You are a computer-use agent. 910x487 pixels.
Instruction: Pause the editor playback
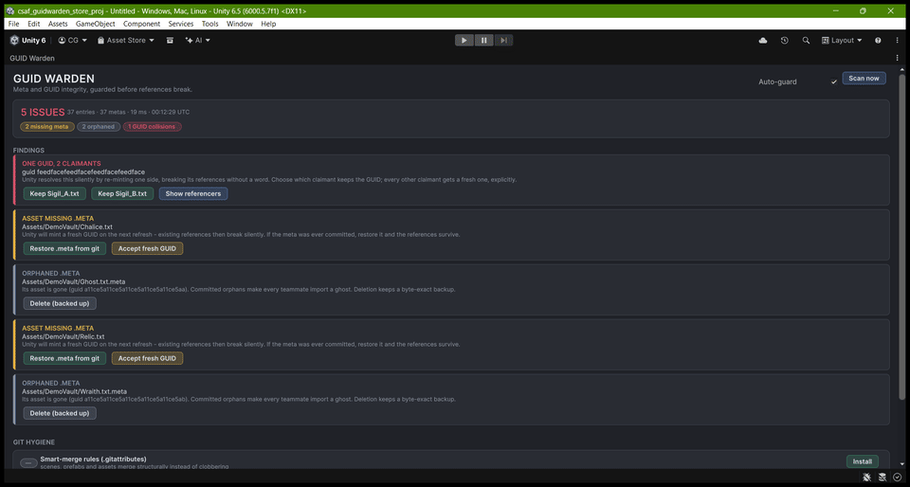click(483, 40)
